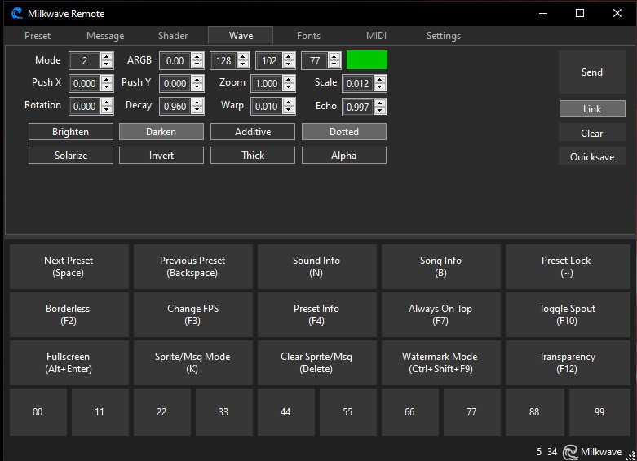The width and height of the screenshot is (637, 461).
Task: Switch to the Shader tab
Action: click(x=173, y=36)
